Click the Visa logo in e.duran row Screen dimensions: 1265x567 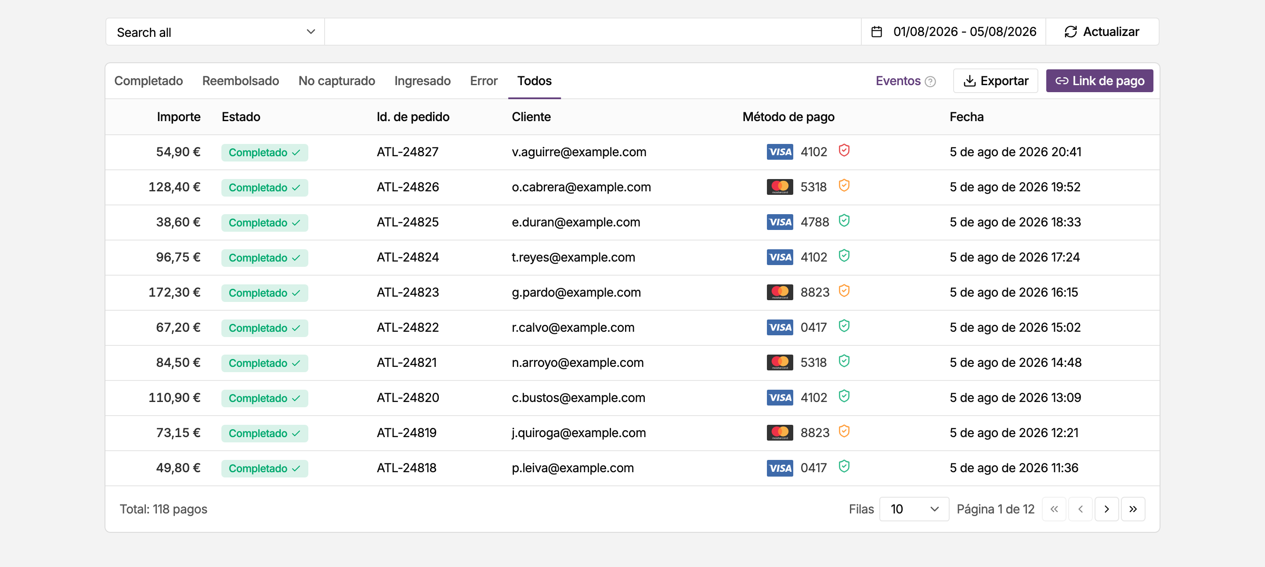click(780, 222)
